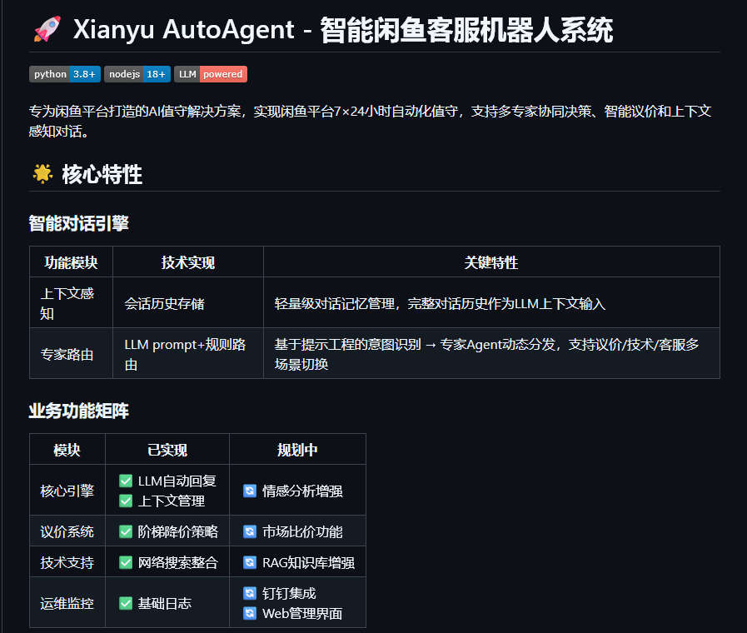Image resolution: width=747 pixels, height=633 pixels.
Task: Click the 技术支持 row label
Action: tap(67, 562)
